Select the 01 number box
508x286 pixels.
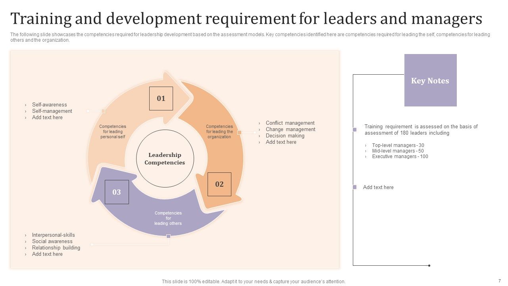(x=161, y=98)
